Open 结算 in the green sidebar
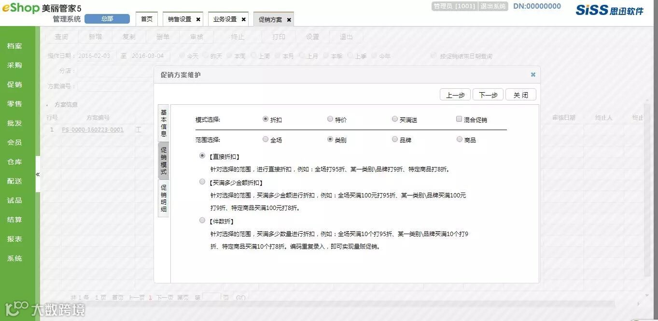This screenshot has width=658, height=321. [x=14, y=220]
